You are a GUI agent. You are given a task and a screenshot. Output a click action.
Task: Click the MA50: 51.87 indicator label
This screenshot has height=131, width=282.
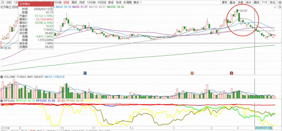(80, 7)
